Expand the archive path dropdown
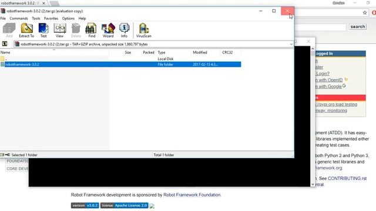This screenshot has width=376, height=211. (291, 45)
